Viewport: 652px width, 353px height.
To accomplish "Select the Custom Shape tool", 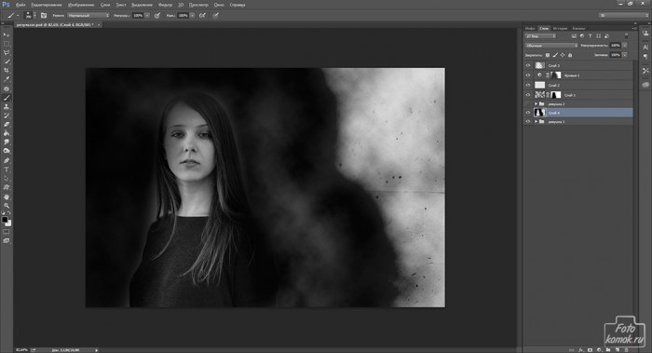I will click(x=7, y=187).
